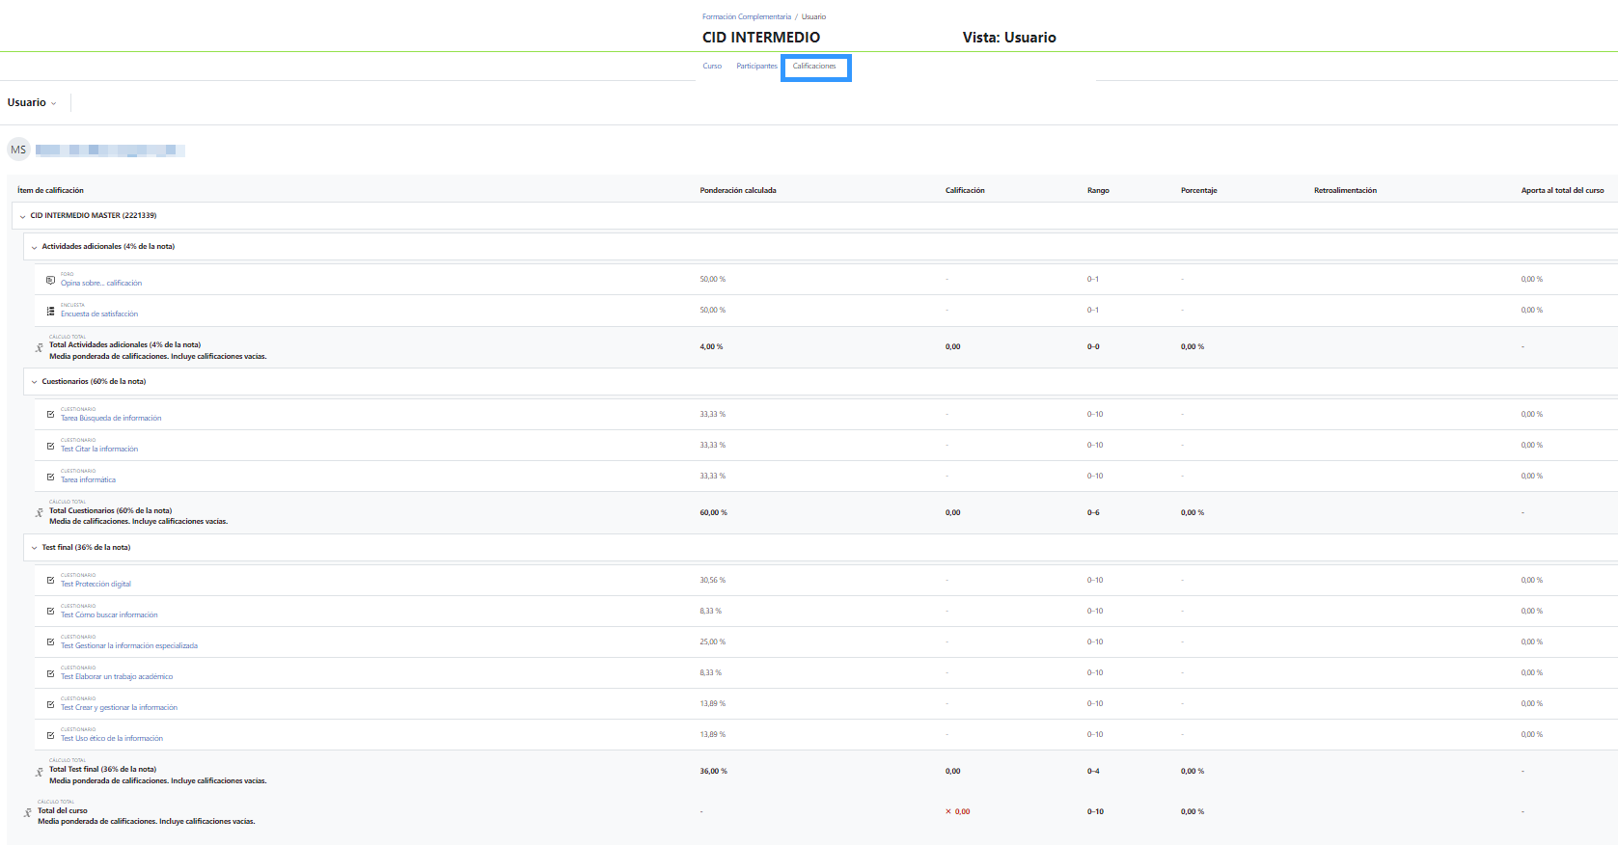Click the sigma icon beside Total Cuestionarios
1618x846 pixels.
pyautogui.click(x=39, y=513)
